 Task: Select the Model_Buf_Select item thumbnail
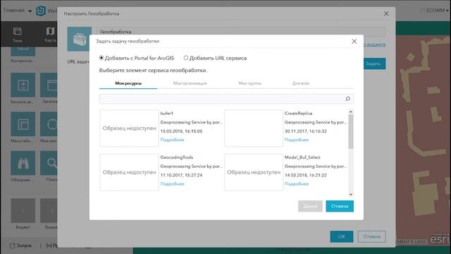coord(254,172)
